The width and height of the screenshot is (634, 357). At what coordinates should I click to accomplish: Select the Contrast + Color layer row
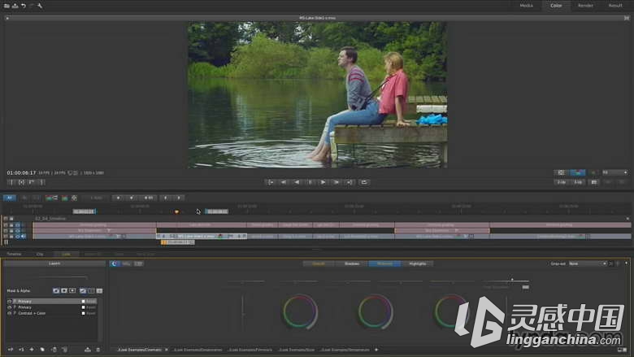pyautogui.click(x=52, y=313)
